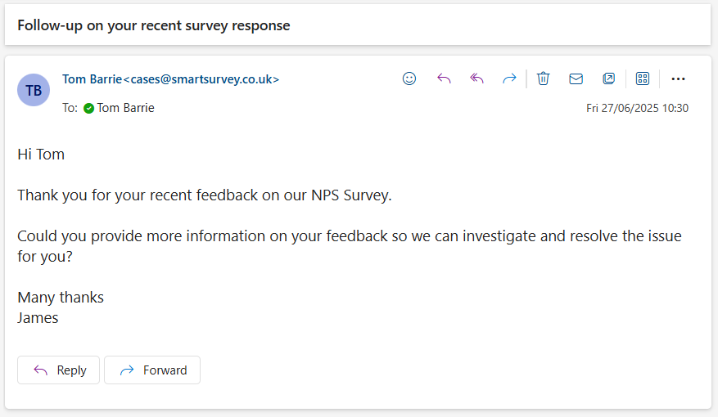Click the James signature line
The image size is (718, 417).
[x=38, y=318]
